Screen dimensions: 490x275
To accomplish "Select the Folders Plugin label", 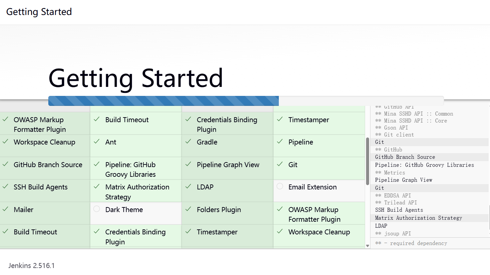I will click(x=219, y=210).
